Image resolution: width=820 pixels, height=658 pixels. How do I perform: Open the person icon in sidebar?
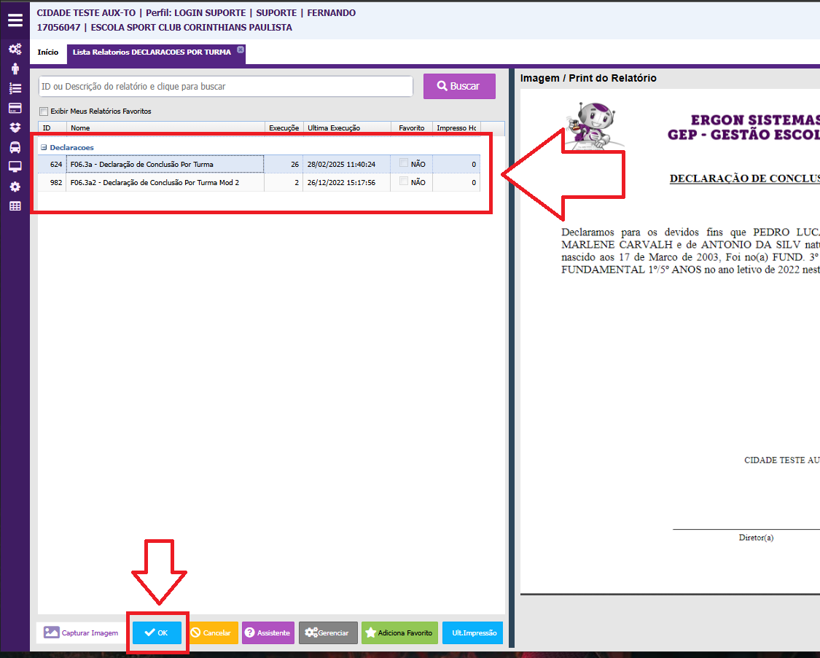click(15, 69)
